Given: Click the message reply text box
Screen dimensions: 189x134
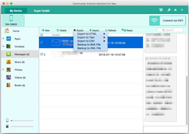Looking at the screenshot, I should (166, 129).
